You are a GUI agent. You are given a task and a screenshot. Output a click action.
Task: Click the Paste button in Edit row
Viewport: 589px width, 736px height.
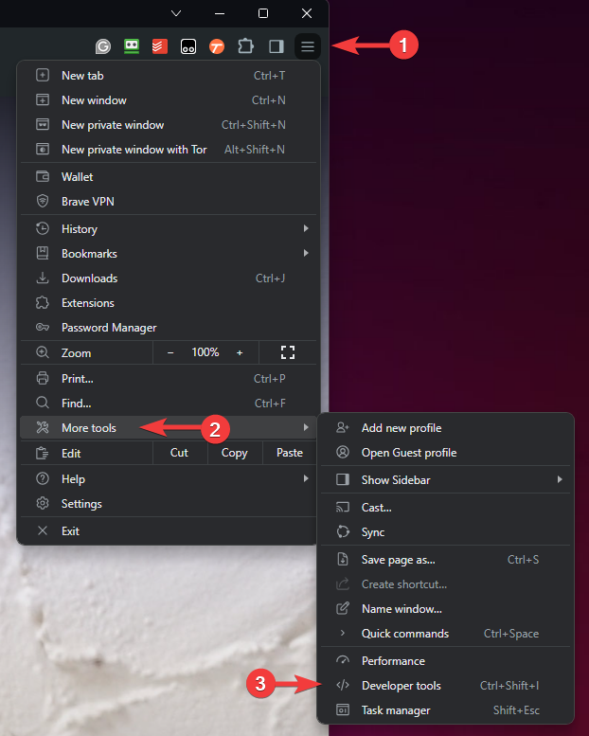click(290, 453)
